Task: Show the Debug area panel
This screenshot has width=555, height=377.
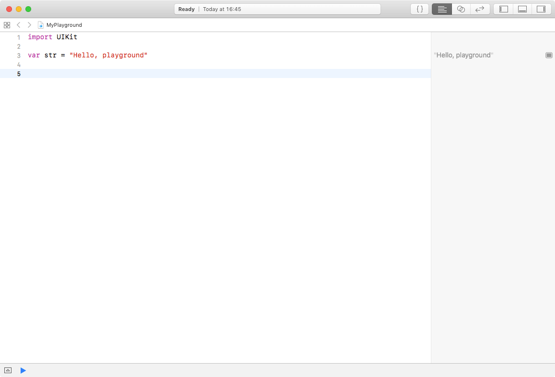Action: click(x=522, y=9)
